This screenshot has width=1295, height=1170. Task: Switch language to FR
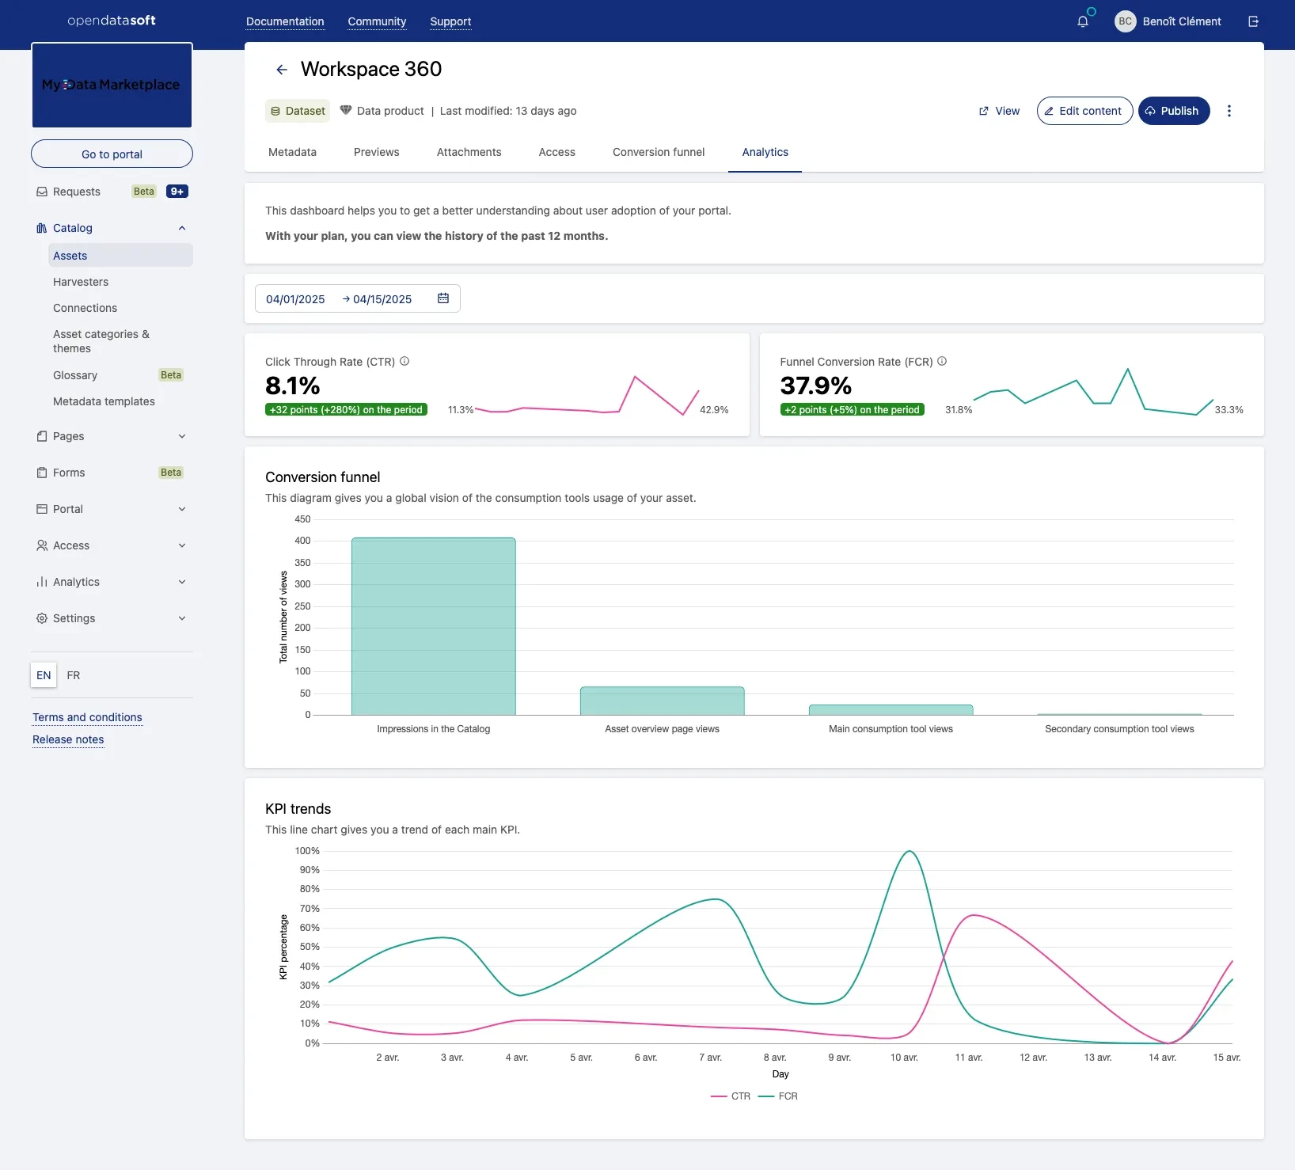[74, 675]
